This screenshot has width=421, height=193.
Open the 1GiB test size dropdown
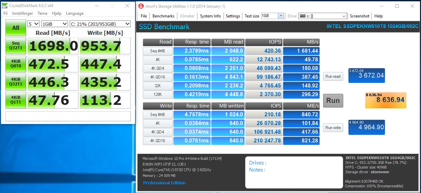click(x=54, y=24)
